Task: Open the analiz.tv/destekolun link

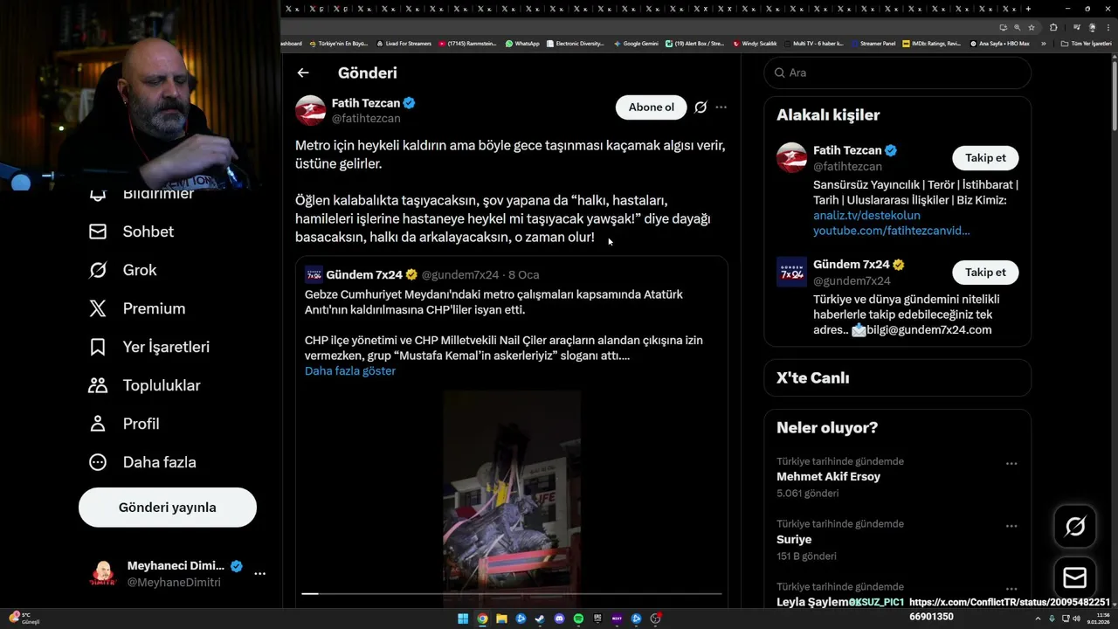Action: (866, 216)
